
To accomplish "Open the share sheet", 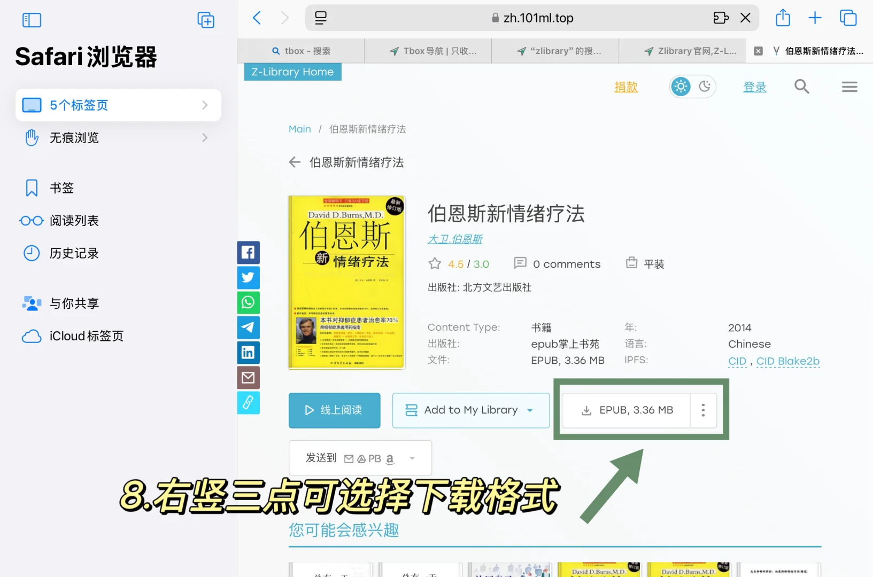I will click(783, 18).
